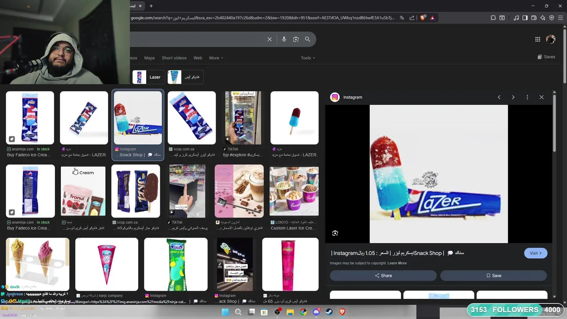Open the chocolate ice cream bar scop.com.sa image
Screen dimensions: 567x319
click(x=136, y=191)
